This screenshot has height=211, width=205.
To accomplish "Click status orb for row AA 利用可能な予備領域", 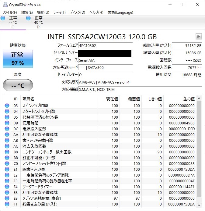I will pos(7,134).
